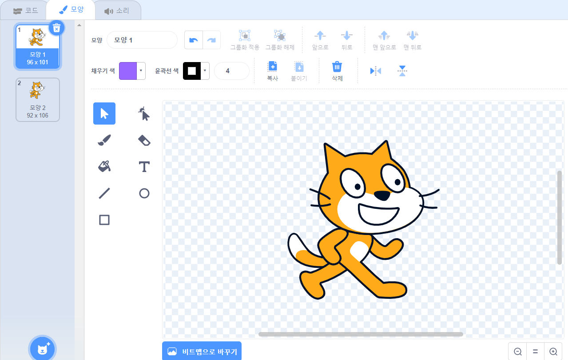Flip the costume horizontally
The width and height of the screenshot is (568, 360).
coord(376,71)
